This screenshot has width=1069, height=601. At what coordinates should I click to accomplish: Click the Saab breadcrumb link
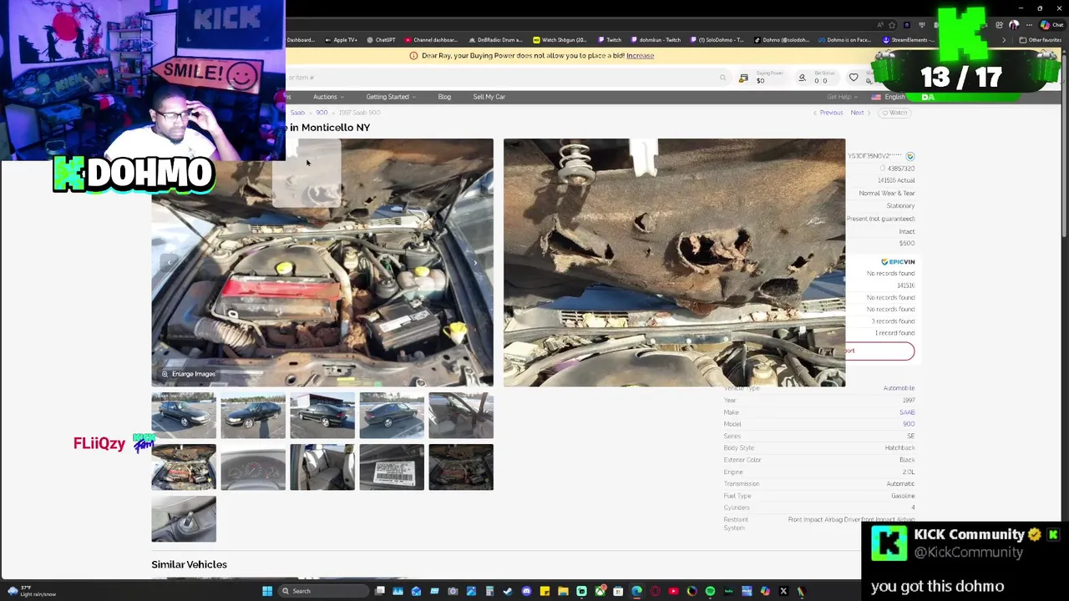(x=297, y=113)
